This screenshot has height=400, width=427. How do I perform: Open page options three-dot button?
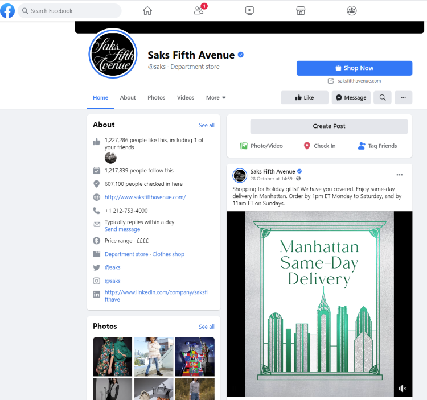coord(403,97)
